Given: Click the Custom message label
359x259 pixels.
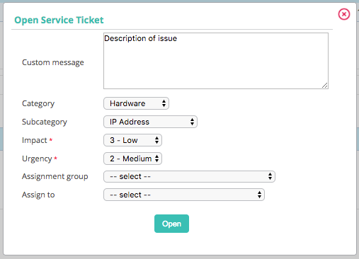Looking at the screenshot, I should (53, 62).
